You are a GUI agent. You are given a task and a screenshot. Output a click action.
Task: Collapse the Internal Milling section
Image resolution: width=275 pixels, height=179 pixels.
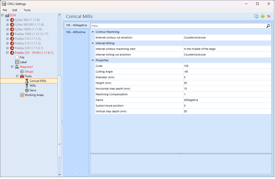[x=93, y=43]
